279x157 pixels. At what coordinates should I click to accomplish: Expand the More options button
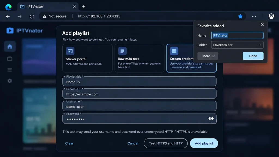point(208,56)
